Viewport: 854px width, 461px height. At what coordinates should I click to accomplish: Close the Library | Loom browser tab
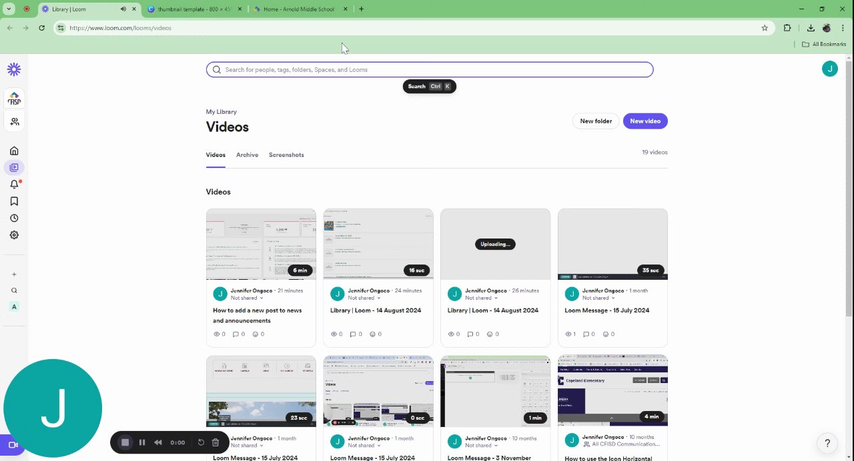pos(134,9)
